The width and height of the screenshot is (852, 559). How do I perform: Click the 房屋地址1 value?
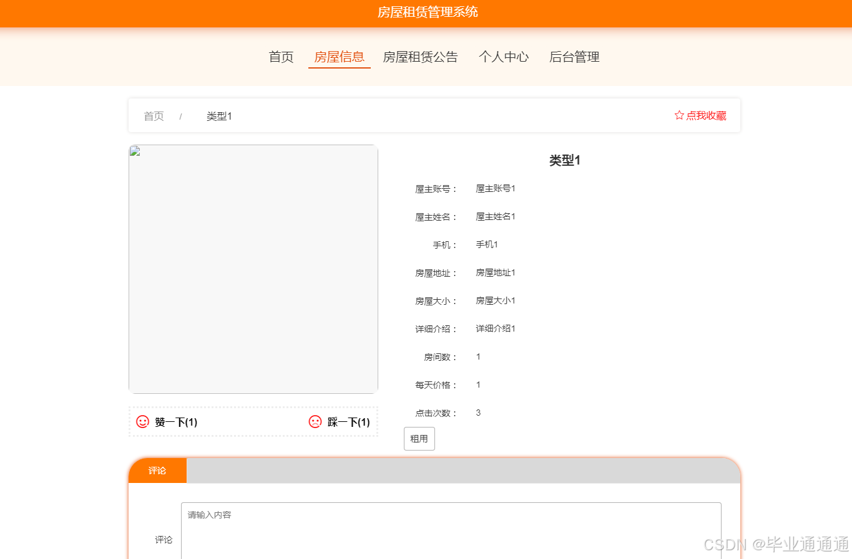(496, 272)
